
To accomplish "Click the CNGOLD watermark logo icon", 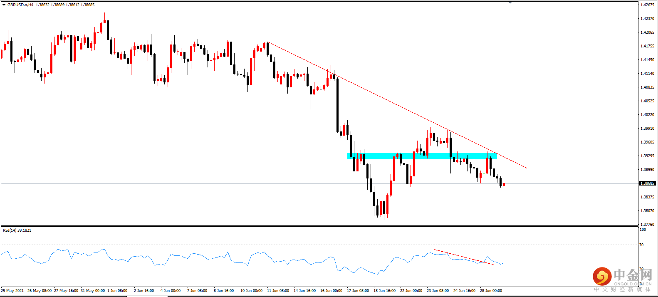I will pos(602,277).
